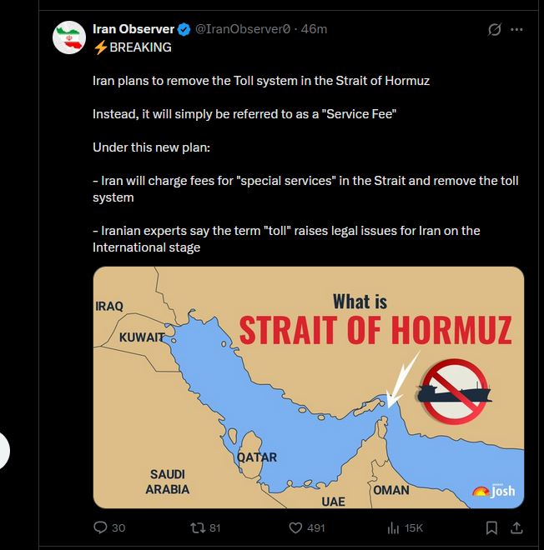
Task: Click the repost count 81
Action: pos(215,527)
